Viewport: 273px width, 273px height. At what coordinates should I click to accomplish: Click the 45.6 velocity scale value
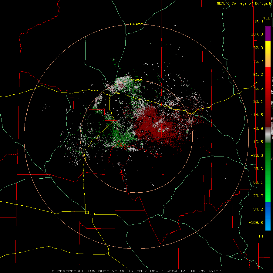258,88
